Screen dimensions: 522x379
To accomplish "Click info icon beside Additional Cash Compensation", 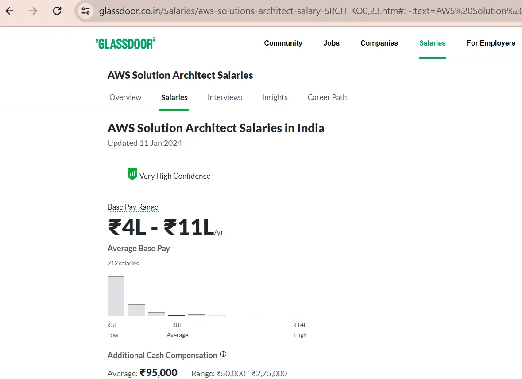I will coord(224,354).
